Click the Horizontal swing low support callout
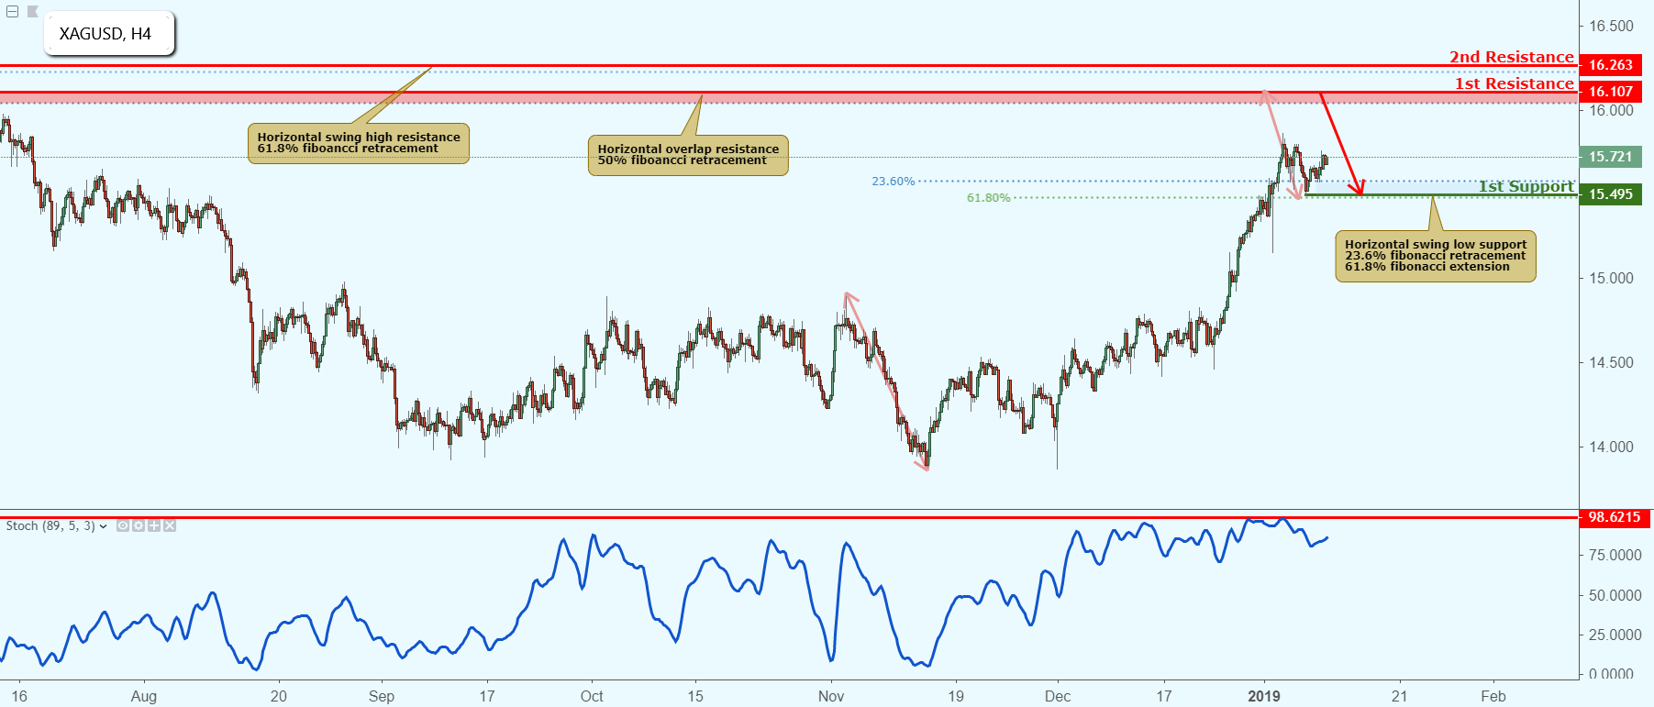This screenshot has width=1654, height=707. (x=1436, y=256)
